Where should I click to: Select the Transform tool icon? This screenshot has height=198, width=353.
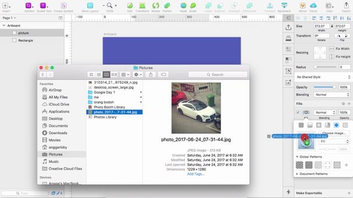(142, 5)
